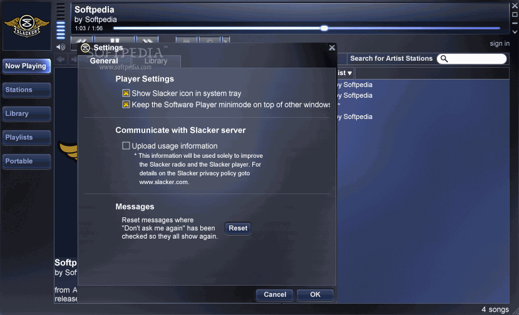Image resolution: width=519 pixels, height=315 pixels.
Task: Enable Upload usage information
Action: 126,146
